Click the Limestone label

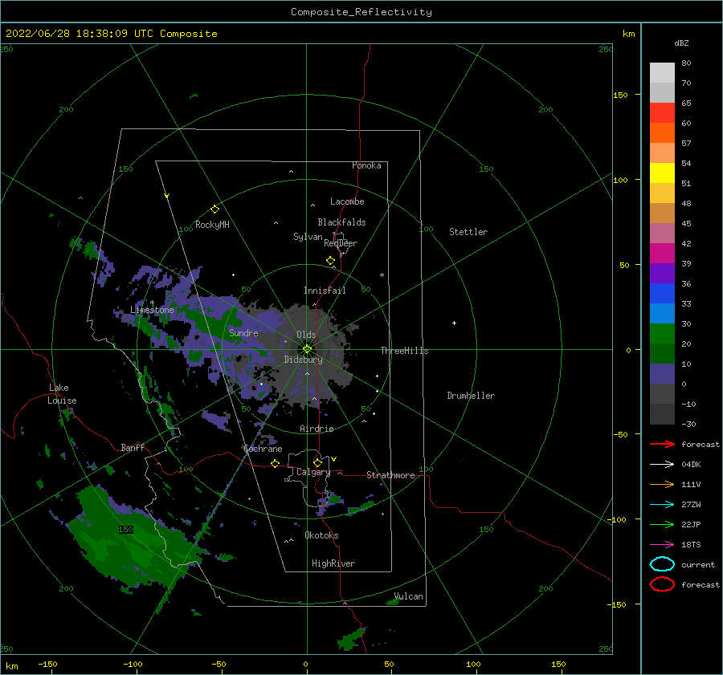tap(152, 310)
